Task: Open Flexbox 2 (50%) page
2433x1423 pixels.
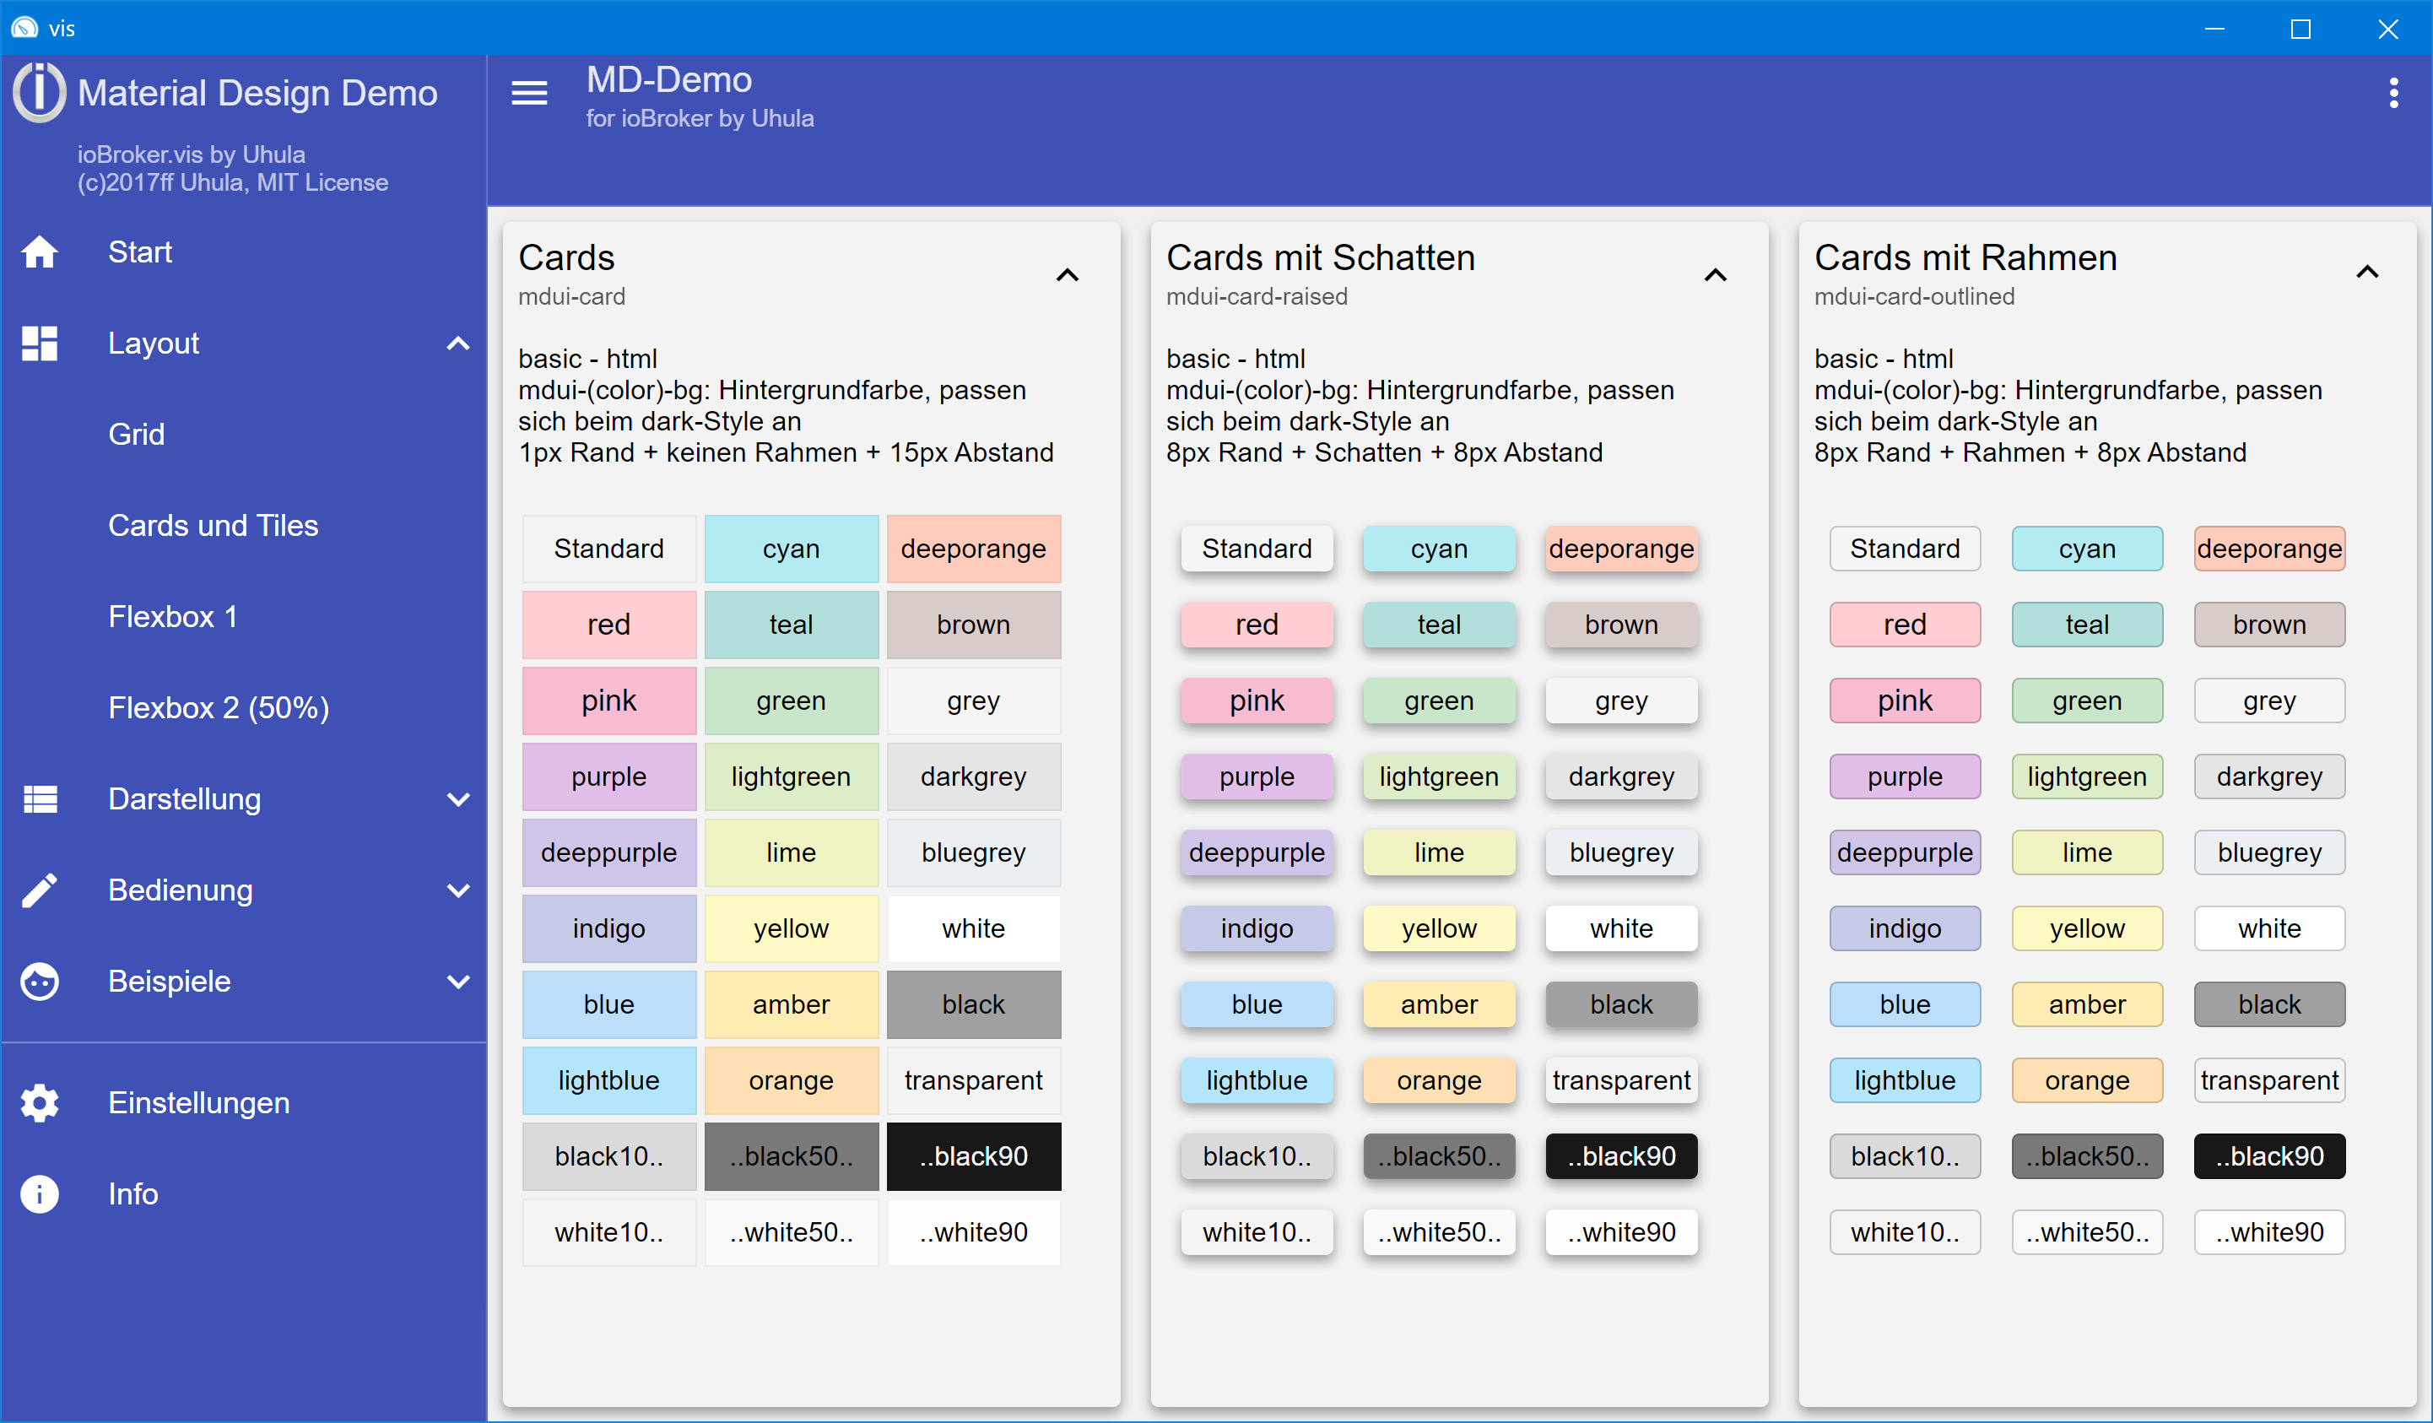Action: pyautogui.click(x=219, y=707)
